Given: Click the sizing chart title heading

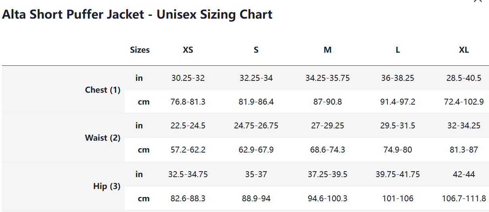Looking at the screenshot, I should [137, 15].
